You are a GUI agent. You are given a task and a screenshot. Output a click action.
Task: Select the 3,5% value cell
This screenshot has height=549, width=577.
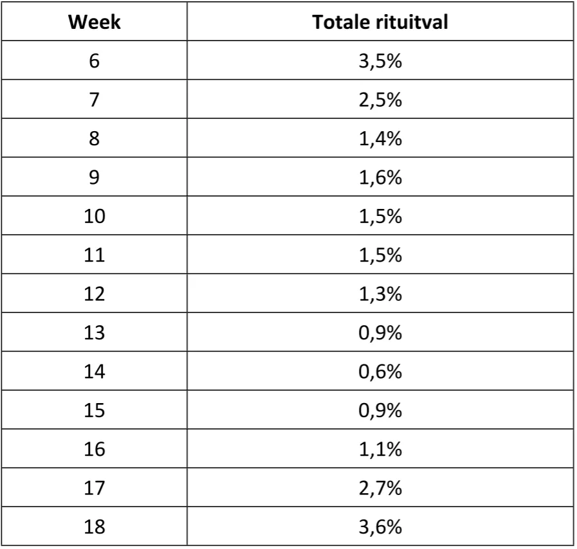coord(380,60)
